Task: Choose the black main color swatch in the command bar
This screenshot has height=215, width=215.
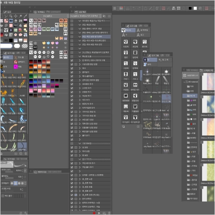Action: click(190, 8)
